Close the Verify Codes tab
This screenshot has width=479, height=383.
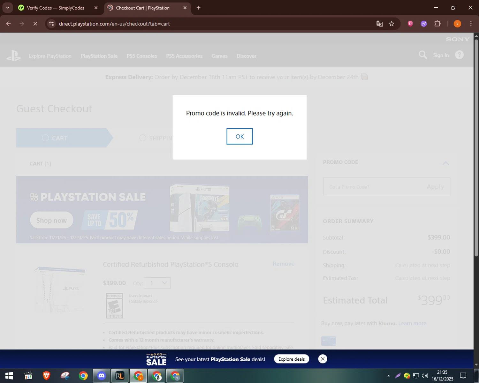click(96, 8)
